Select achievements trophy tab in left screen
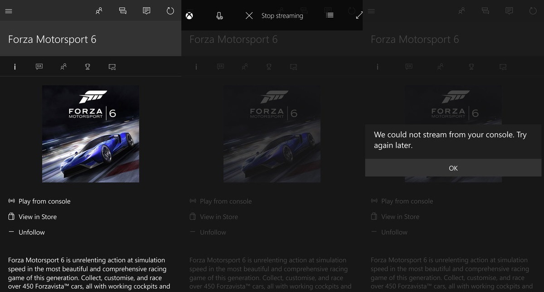Viewport: 544px width, 292px height. coord(87,67)
